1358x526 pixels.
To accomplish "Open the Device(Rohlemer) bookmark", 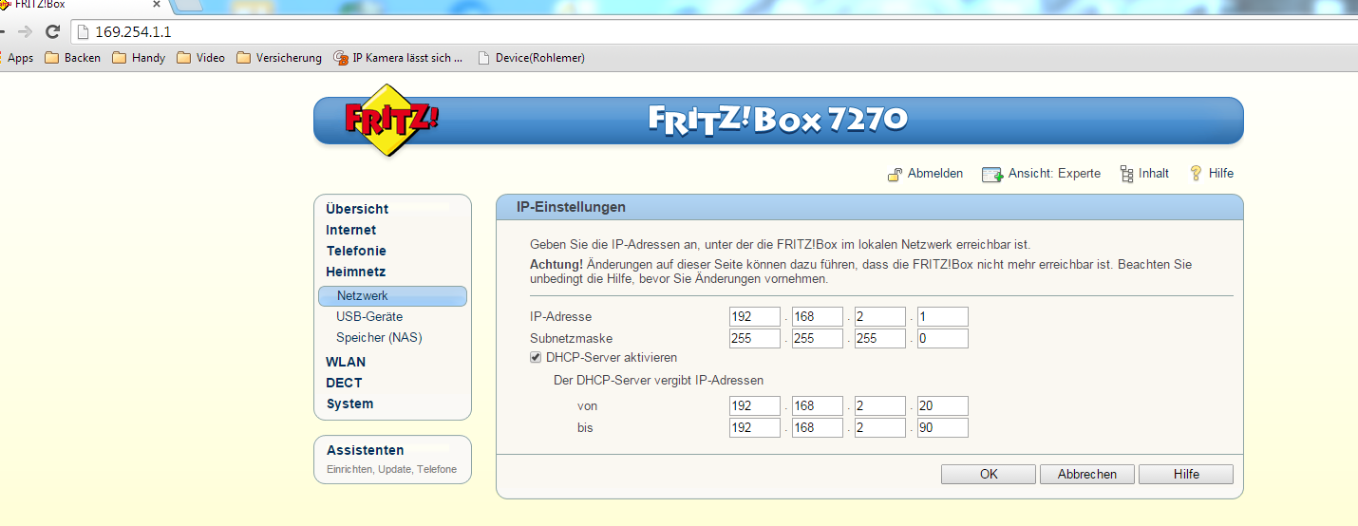I will (531, 58).
